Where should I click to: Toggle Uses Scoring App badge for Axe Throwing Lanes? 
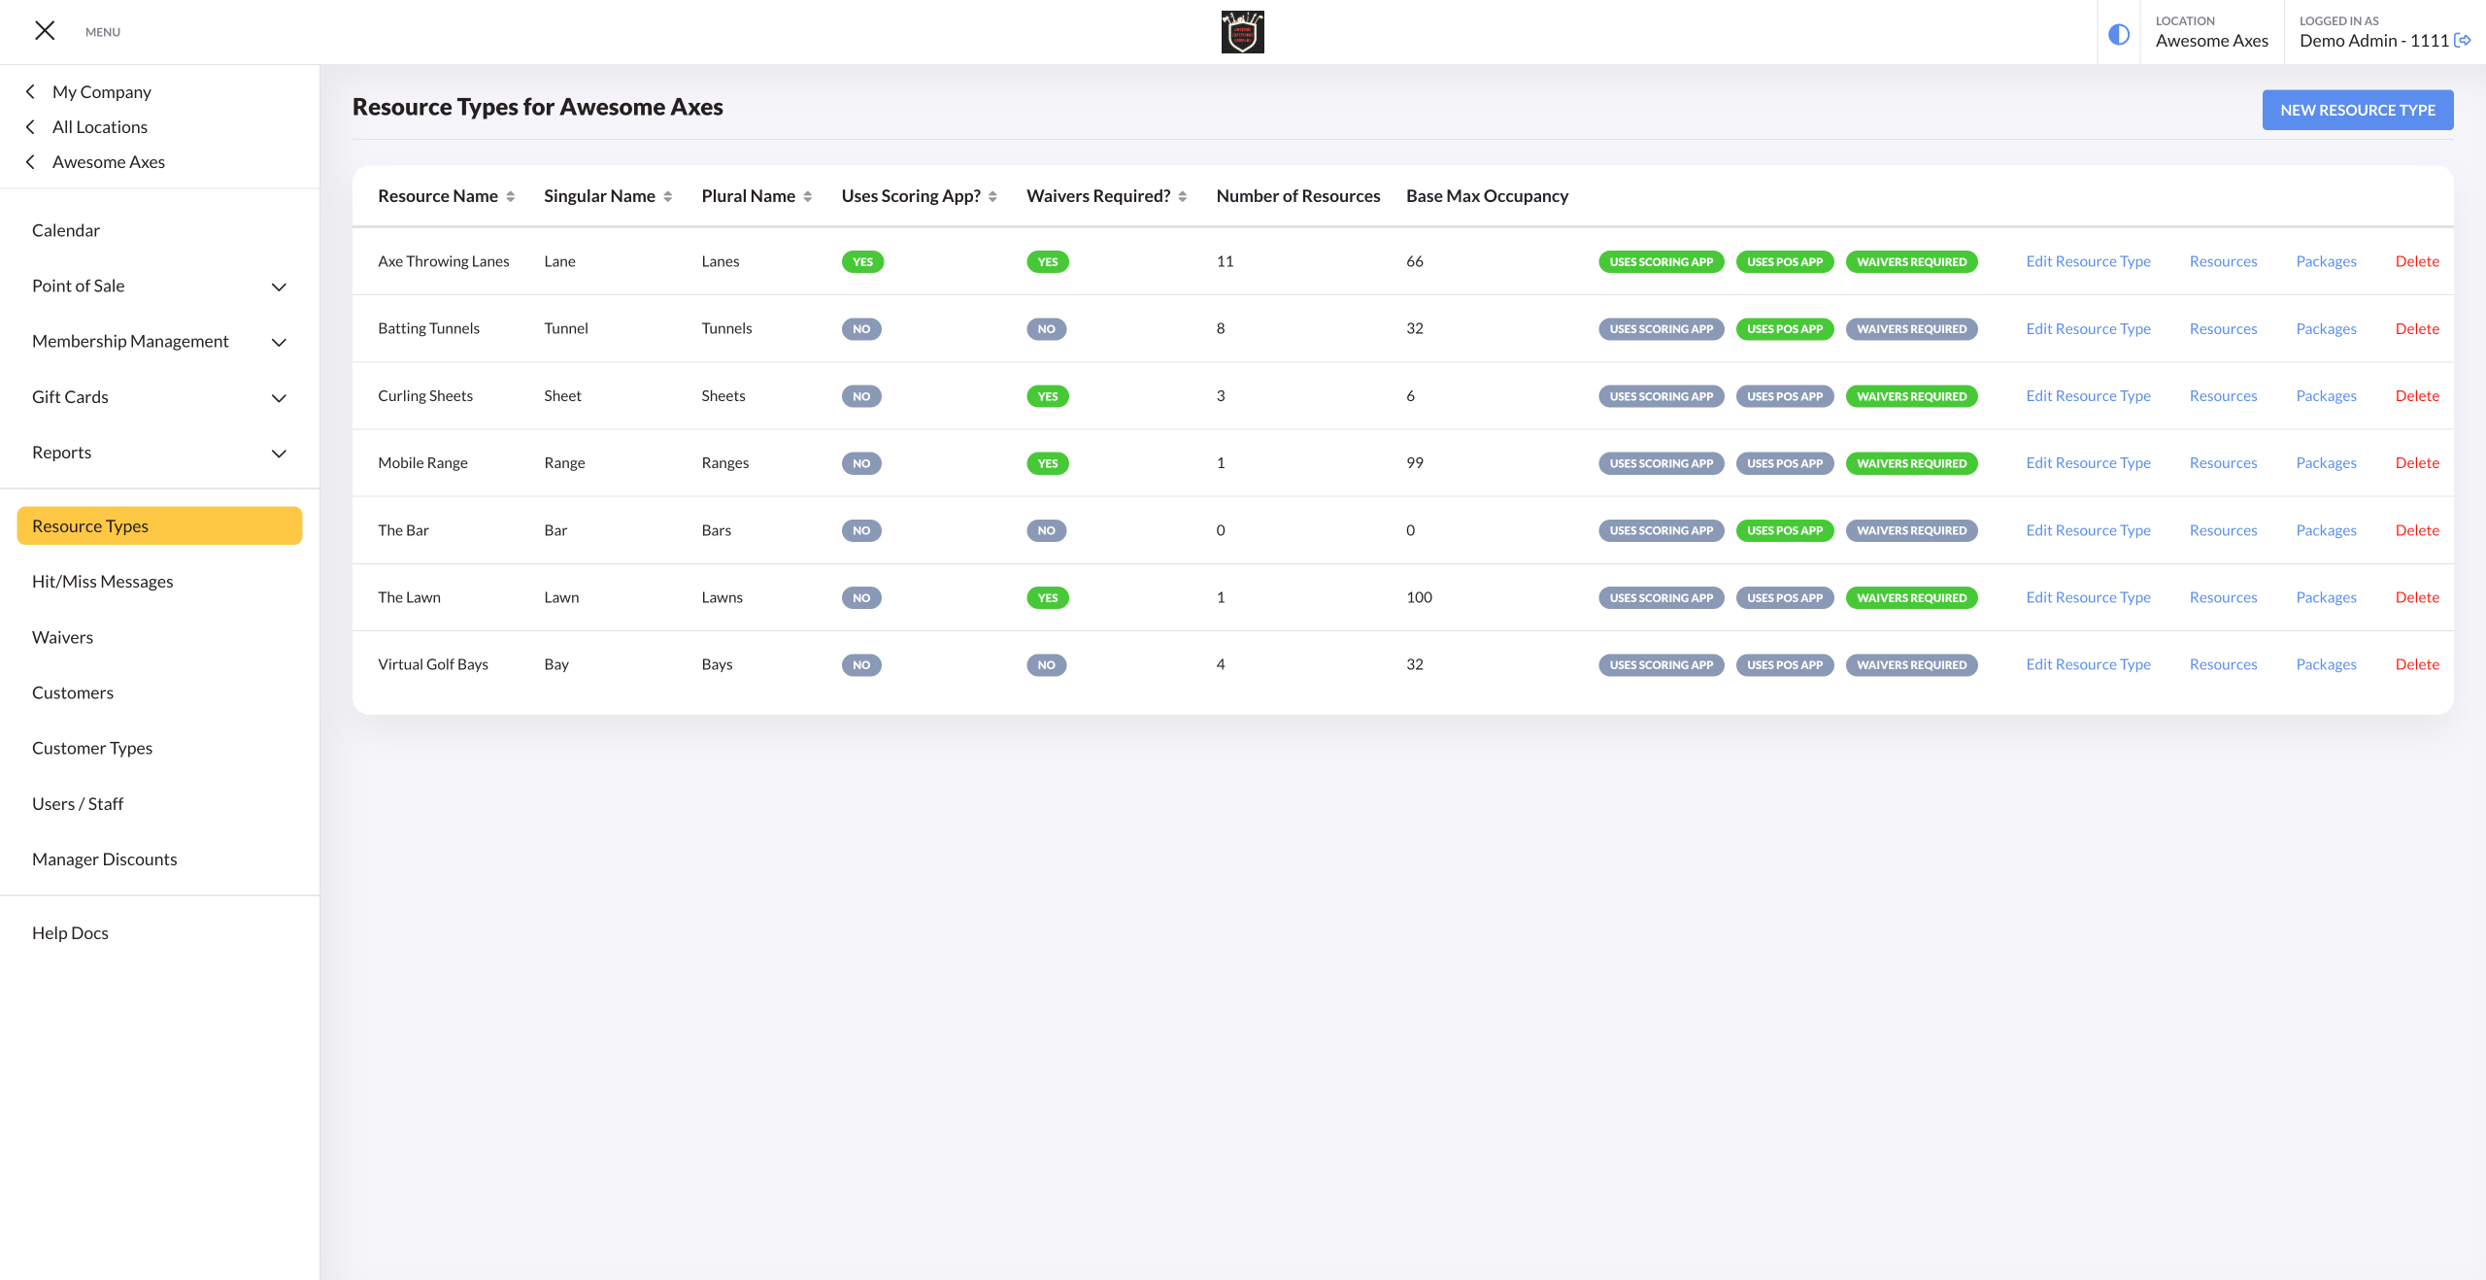pyautogui.click(x=1661, y=262)
